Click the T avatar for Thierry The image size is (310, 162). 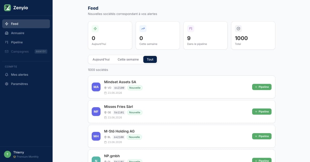pos(7,154)
